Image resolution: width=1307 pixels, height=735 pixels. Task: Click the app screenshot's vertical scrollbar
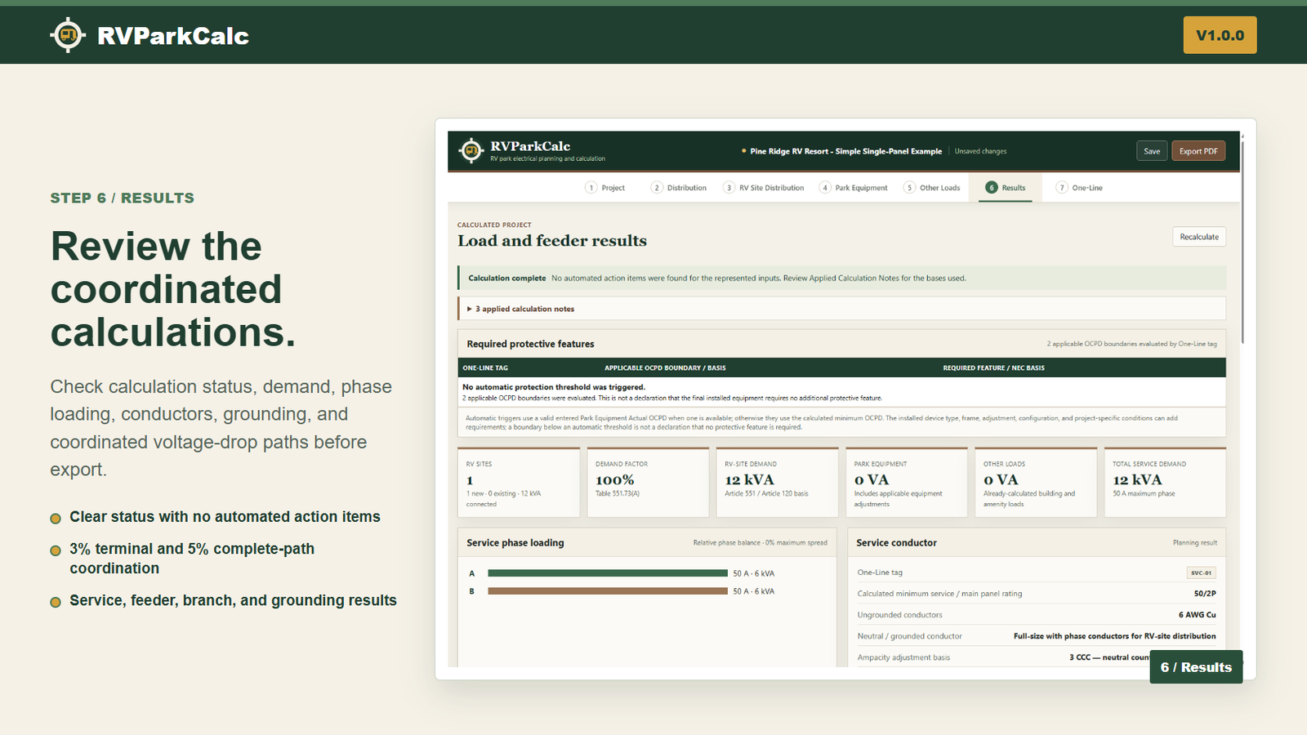point(1242,241)
